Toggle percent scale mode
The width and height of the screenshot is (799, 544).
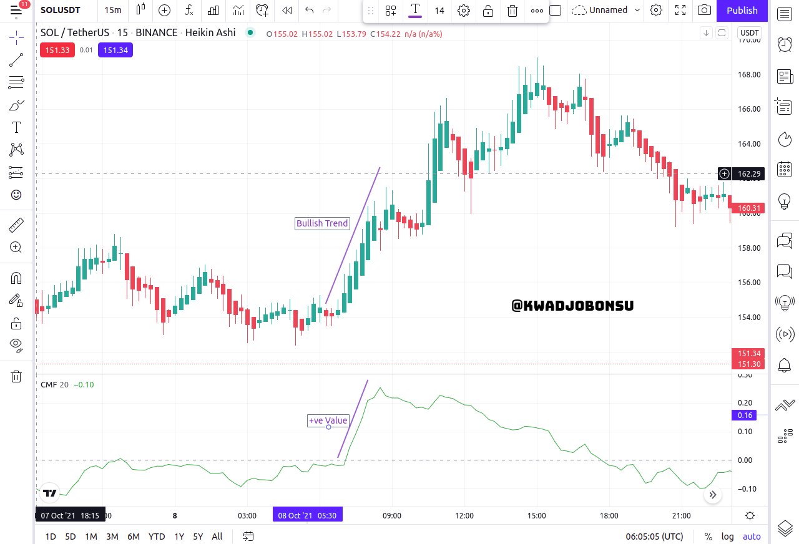pyautogui.click(x=708, y=537)
